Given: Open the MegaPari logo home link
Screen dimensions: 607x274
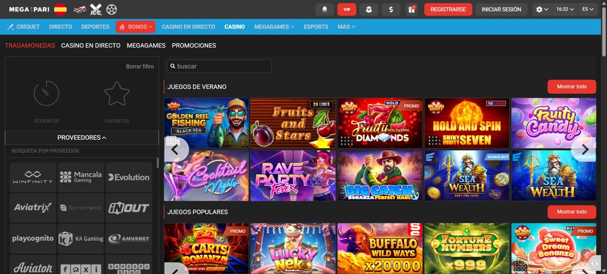Looking at the screenshot, I should 29,9.
